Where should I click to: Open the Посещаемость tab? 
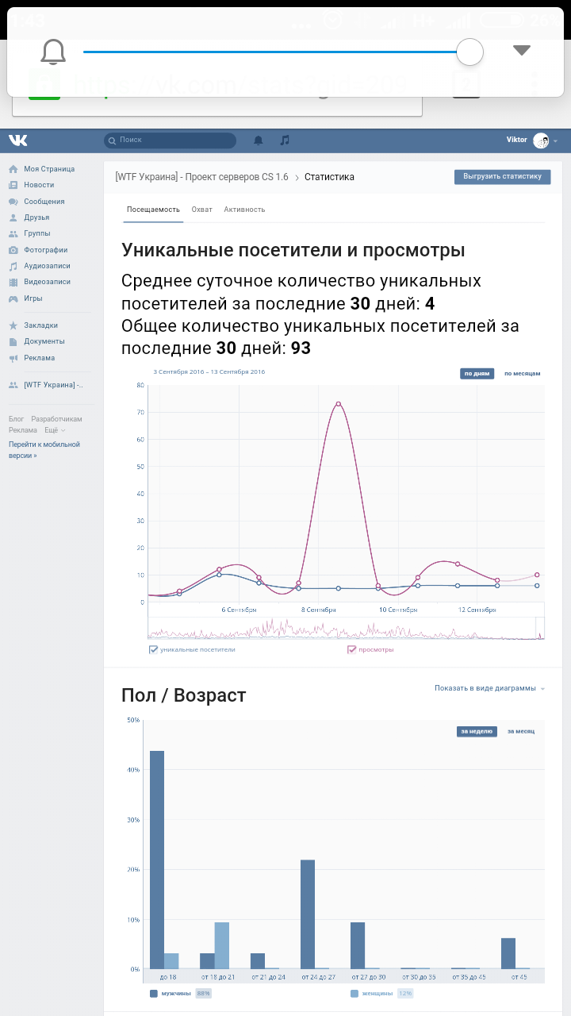click(153, 210)
